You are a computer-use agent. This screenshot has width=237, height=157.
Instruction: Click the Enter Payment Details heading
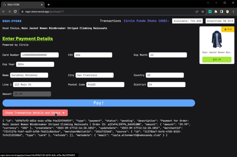28,39
